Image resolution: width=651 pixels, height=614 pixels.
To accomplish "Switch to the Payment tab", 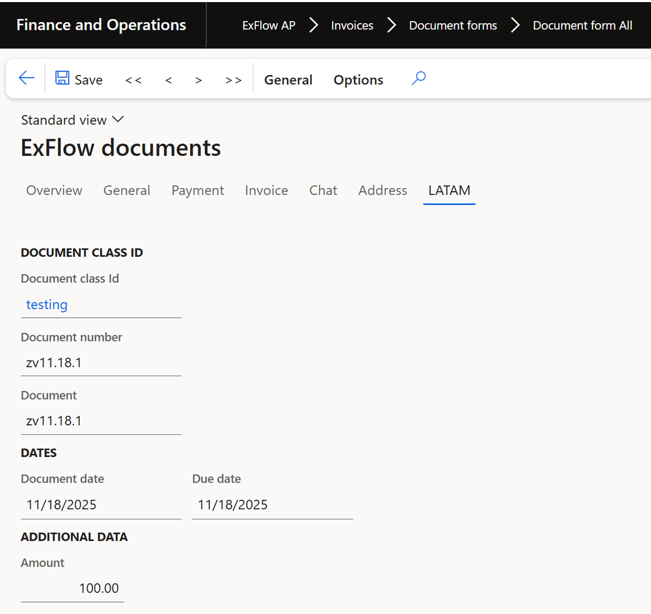I will click(197, 190).
